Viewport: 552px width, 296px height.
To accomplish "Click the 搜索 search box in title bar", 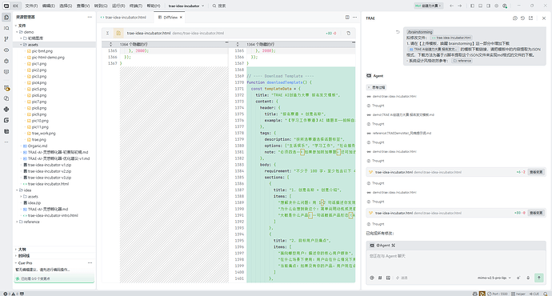I will point(219,6).
